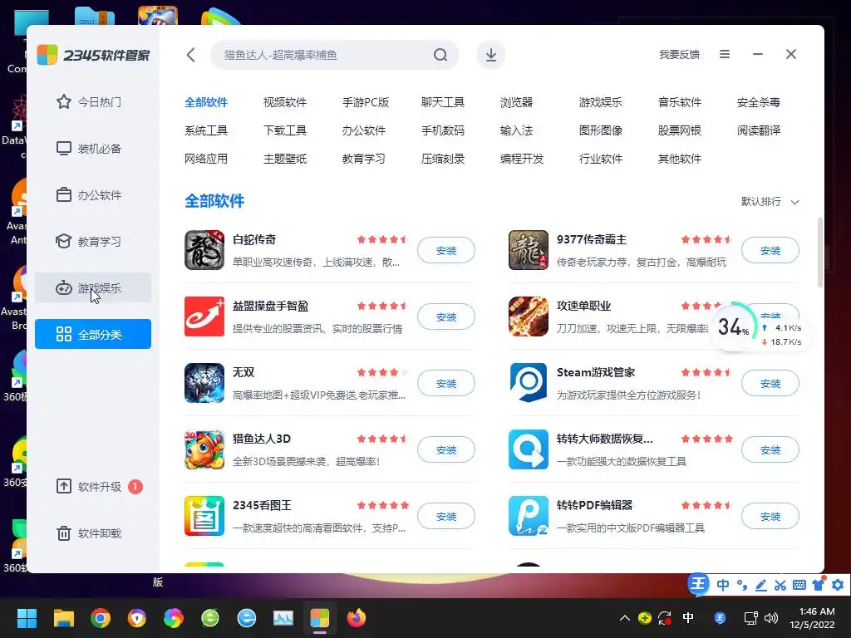This screenshot has width=851, height=638.
Task: Select 教育学习 in sidebar
Action: [93, 242]
